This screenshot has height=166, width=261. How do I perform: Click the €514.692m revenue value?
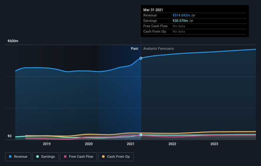click(181, 15)
